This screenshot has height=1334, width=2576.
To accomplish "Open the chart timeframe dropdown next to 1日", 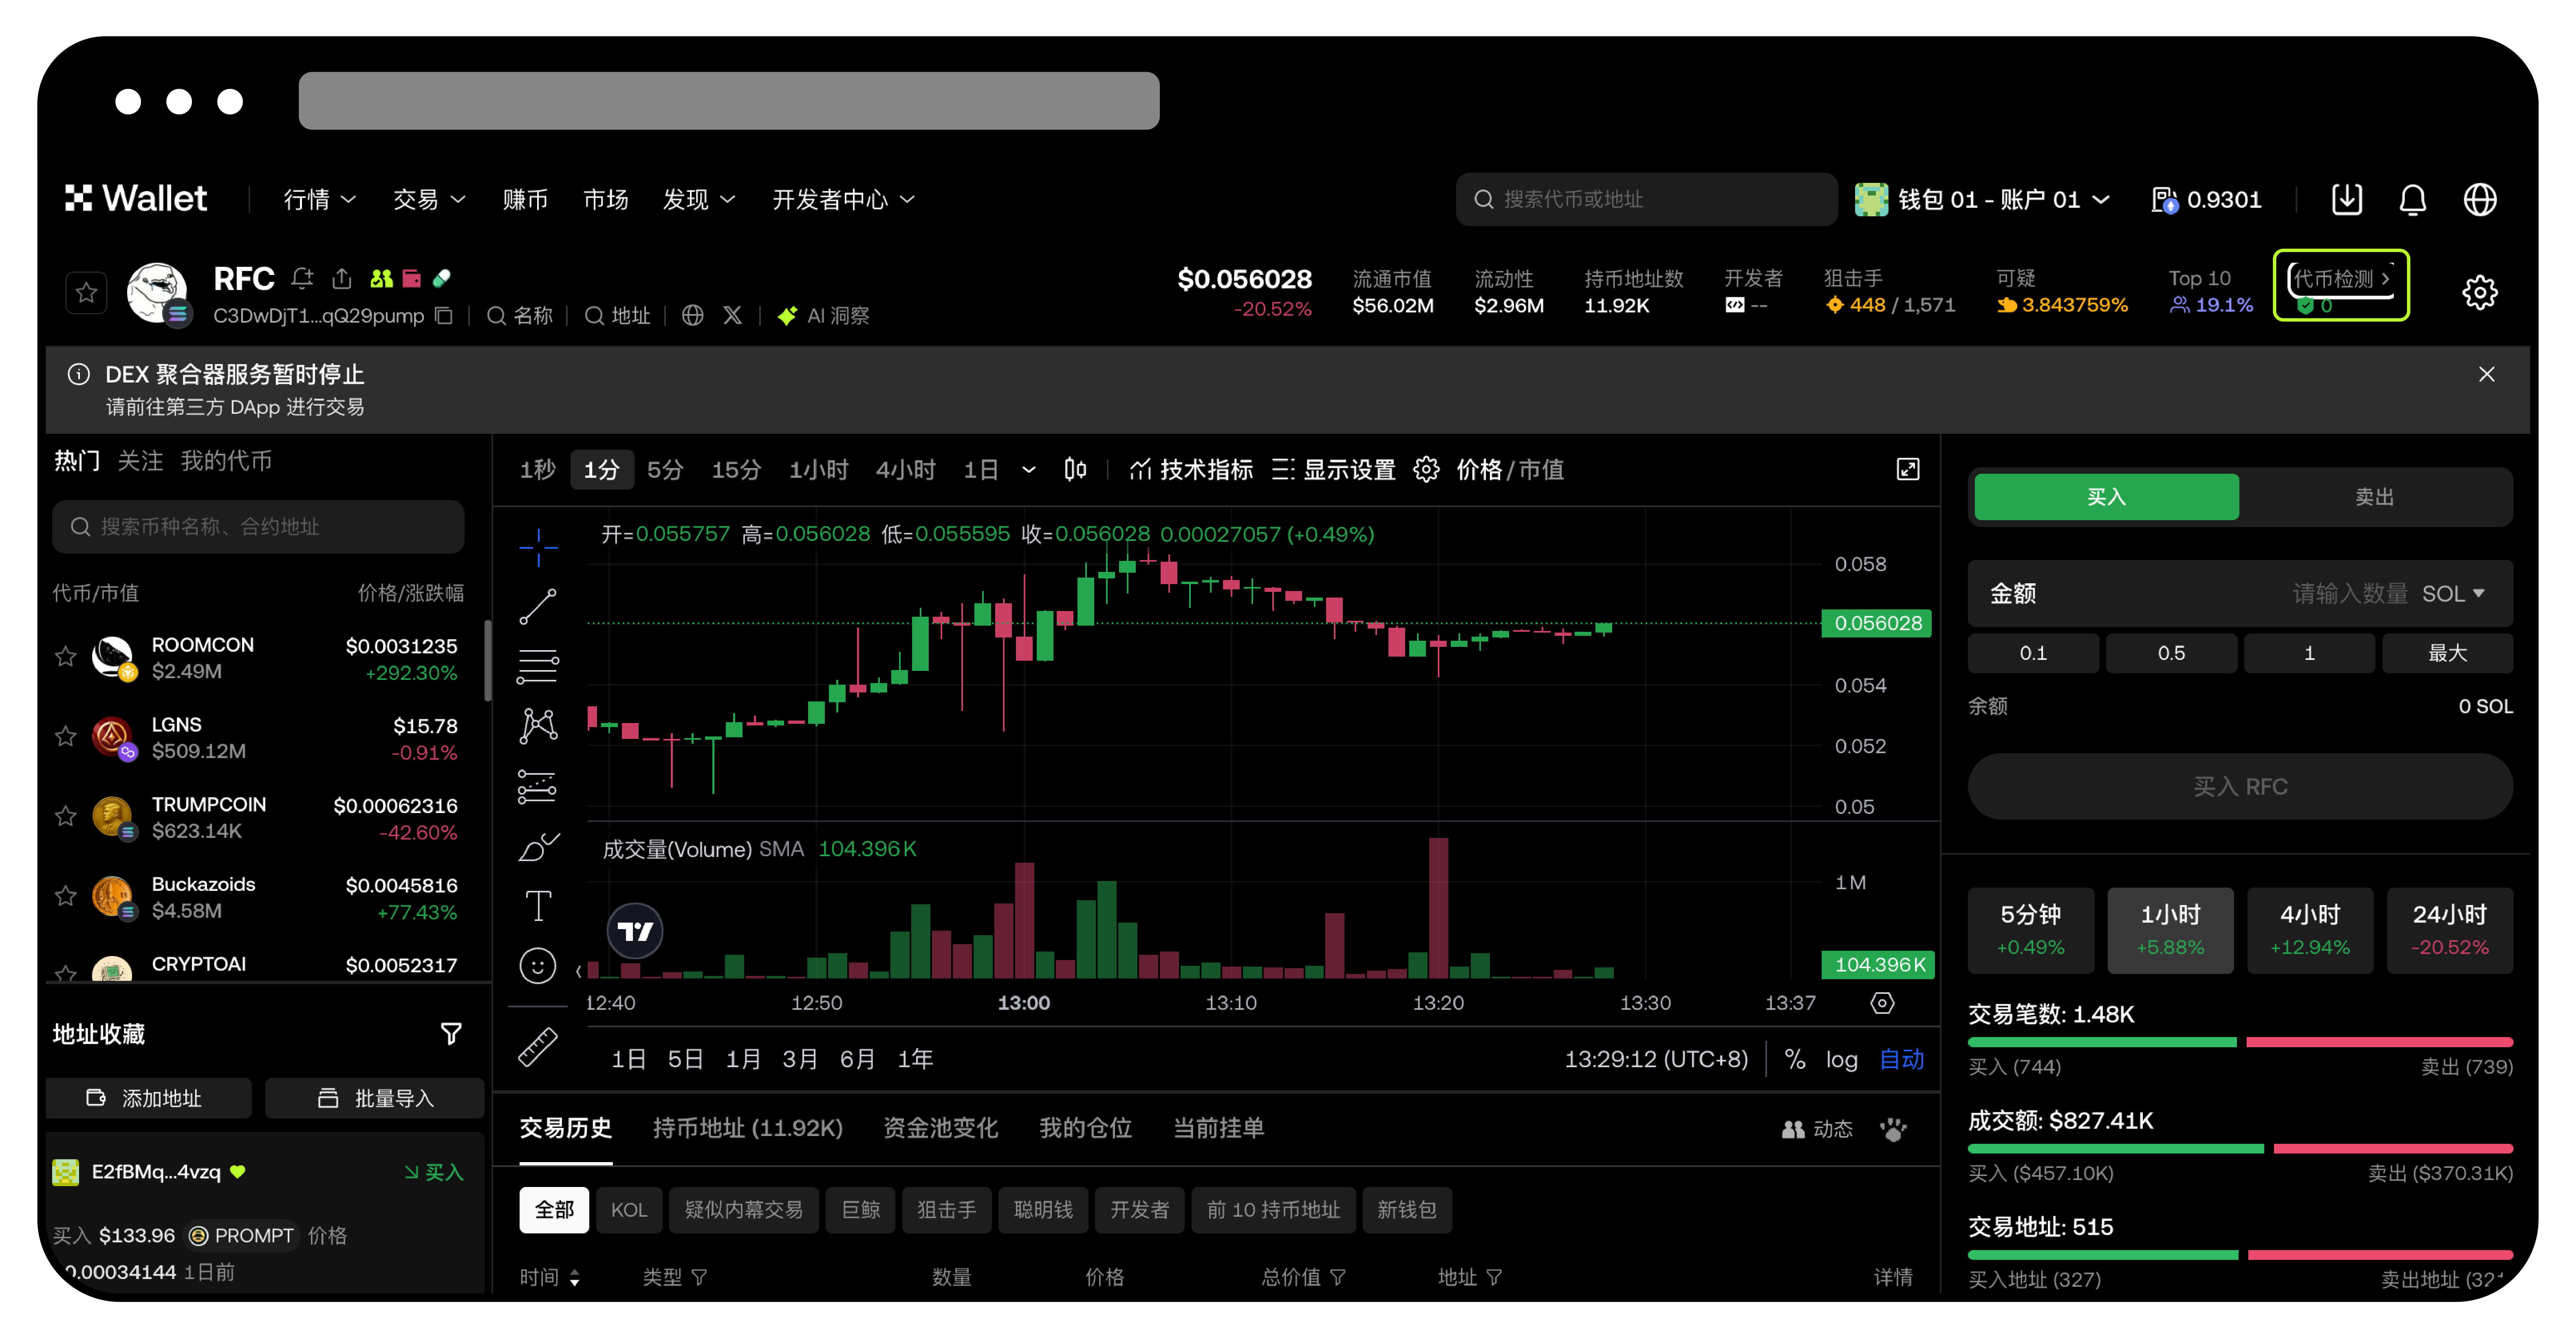I will click(x=1029, y=470).
